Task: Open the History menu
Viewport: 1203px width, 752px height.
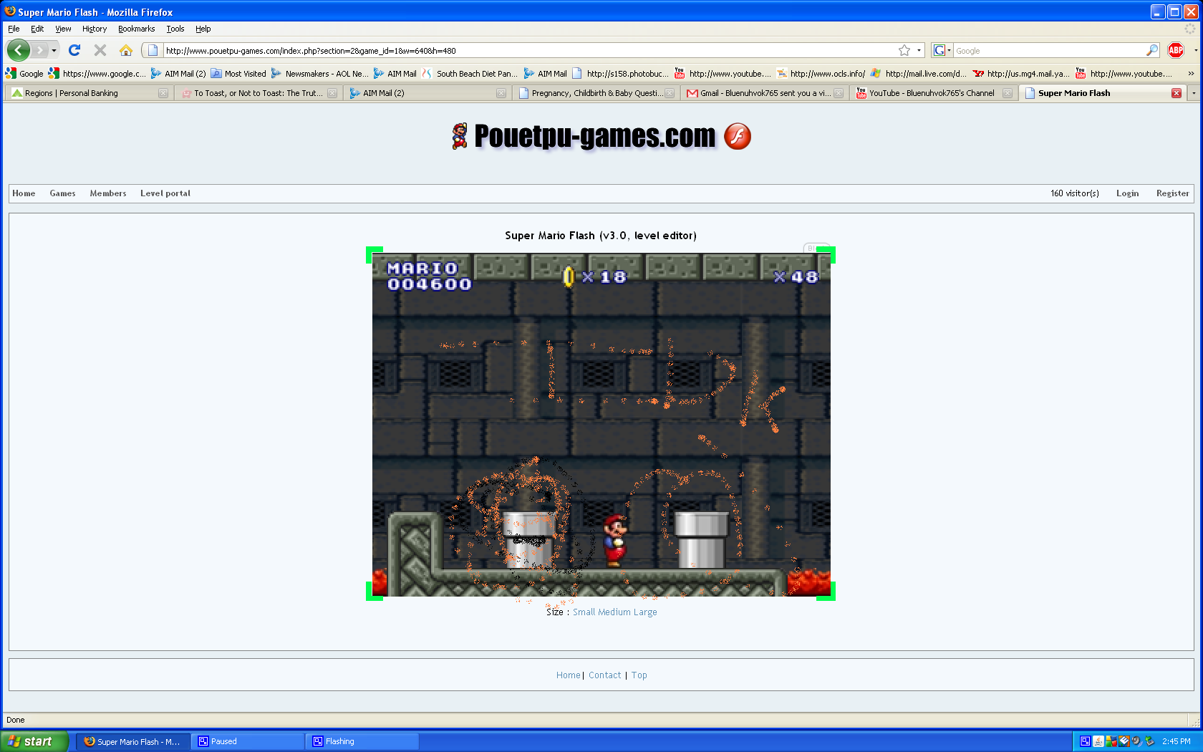Action: coord(95,29)
